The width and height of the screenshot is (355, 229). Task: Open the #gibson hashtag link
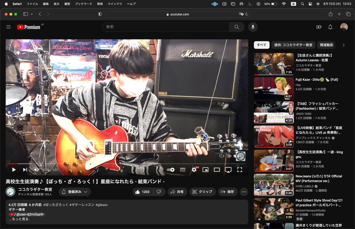102,205
